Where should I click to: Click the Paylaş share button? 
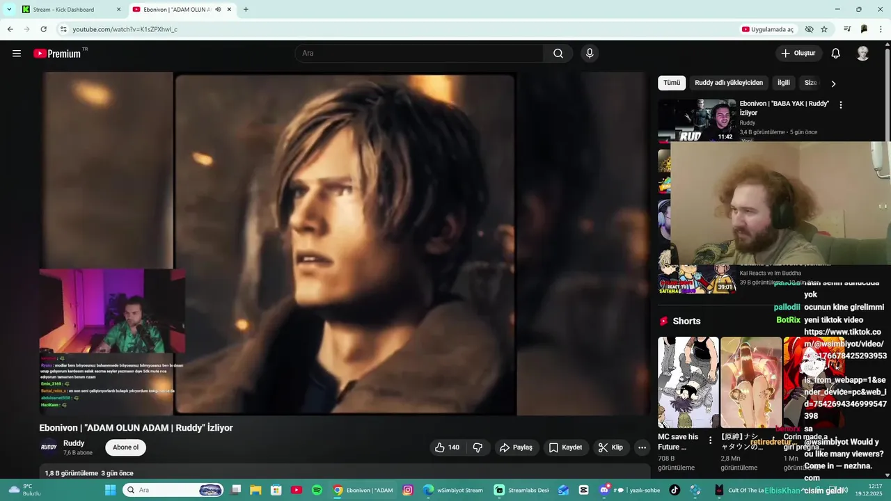point(516,447)
